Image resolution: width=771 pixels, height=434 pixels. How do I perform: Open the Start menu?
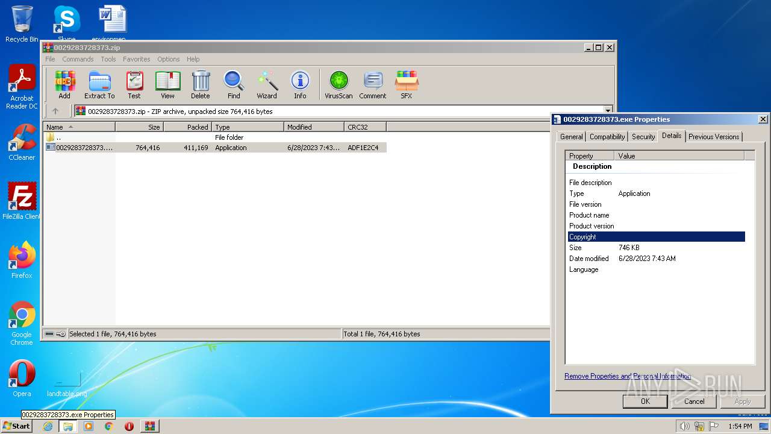pyautogui.click(x=16, y=426)
